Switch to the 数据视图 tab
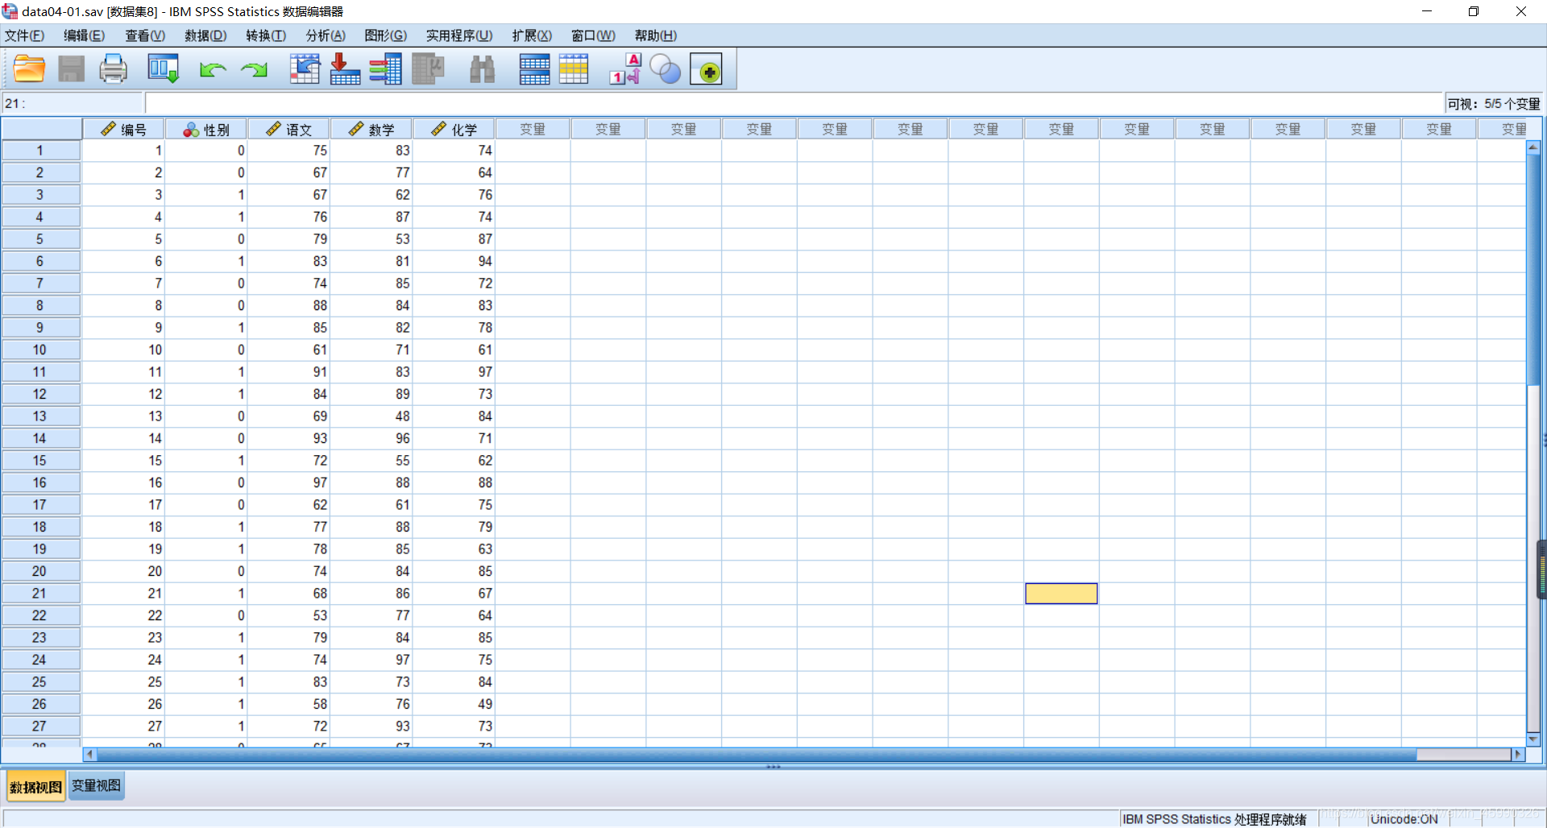The height and width of the screenshot is (828, 1547). click(35, 787)
